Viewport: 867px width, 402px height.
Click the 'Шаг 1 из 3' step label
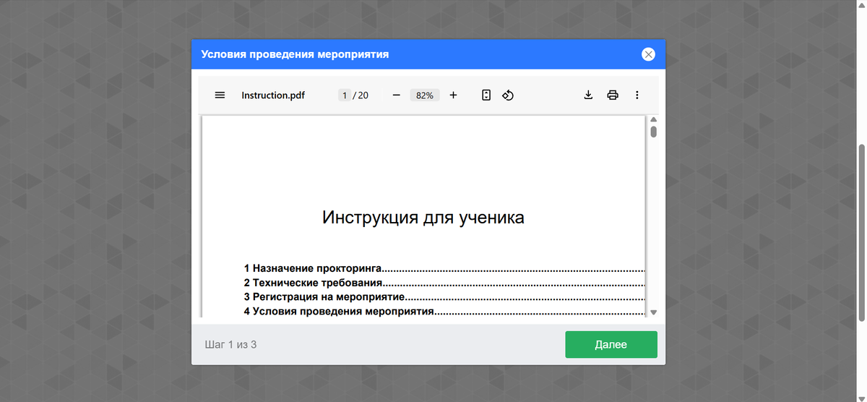(x=230, y=345)
